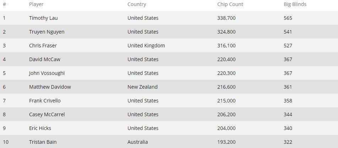Click the Country column header
Image resolution: width=338 pixels, height=148 pixels.
click(137, 5)
